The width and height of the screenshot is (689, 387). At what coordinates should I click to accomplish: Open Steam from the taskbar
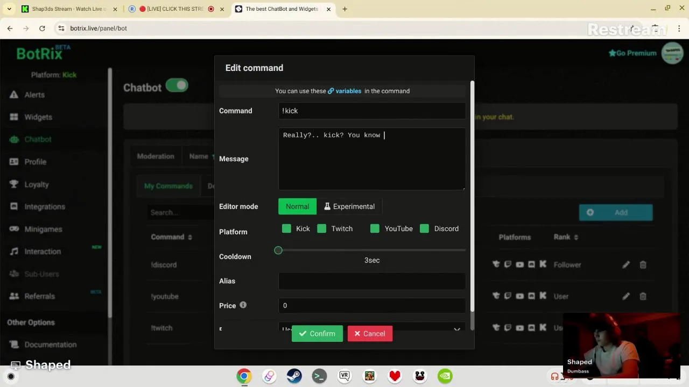pyautogui.click(x=294, y=376)
